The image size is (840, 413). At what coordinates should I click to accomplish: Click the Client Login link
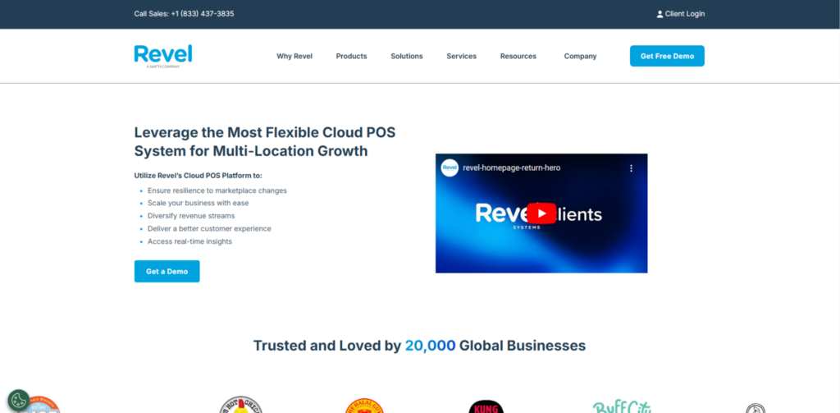[x=684, y=14]
